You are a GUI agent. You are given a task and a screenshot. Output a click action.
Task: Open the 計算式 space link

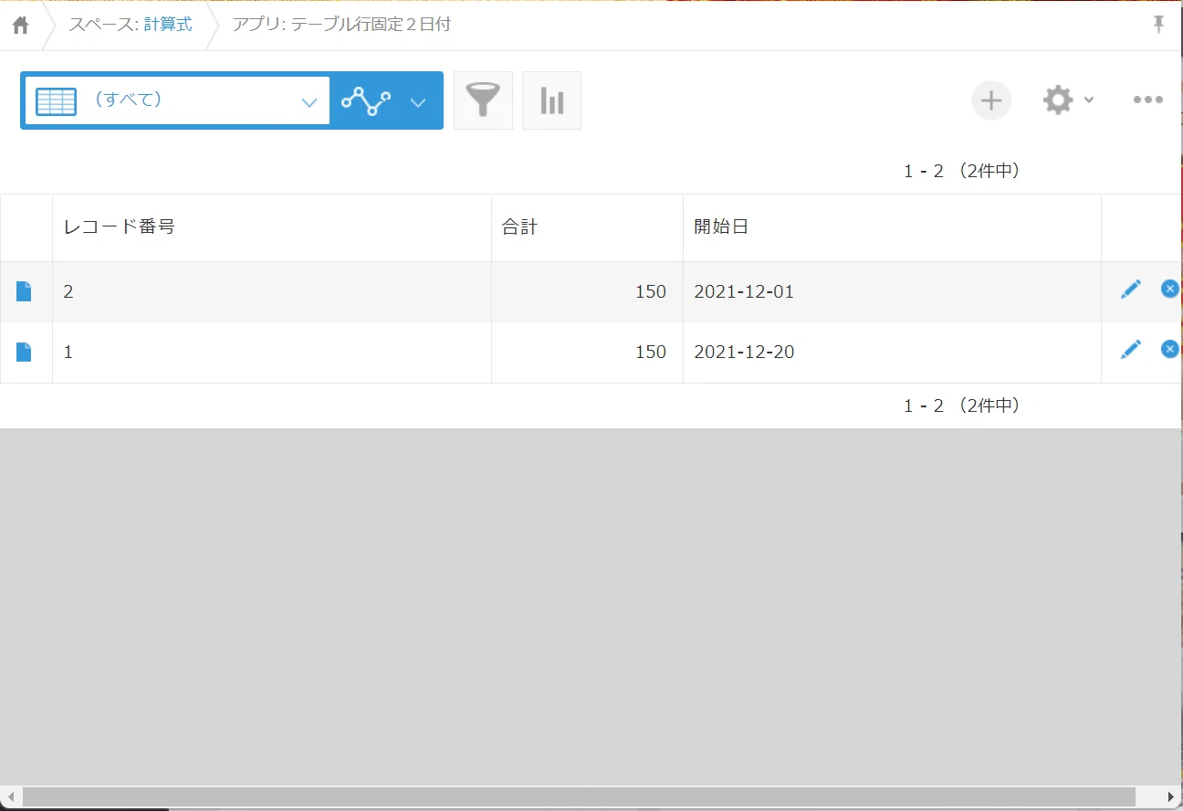coord(168,25)
